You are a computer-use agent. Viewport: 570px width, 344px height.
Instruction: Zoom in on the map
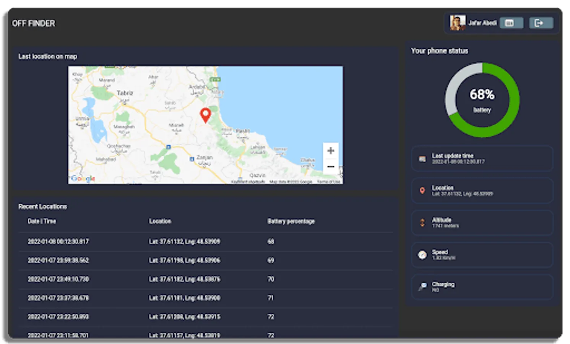[x=331, y=151]
